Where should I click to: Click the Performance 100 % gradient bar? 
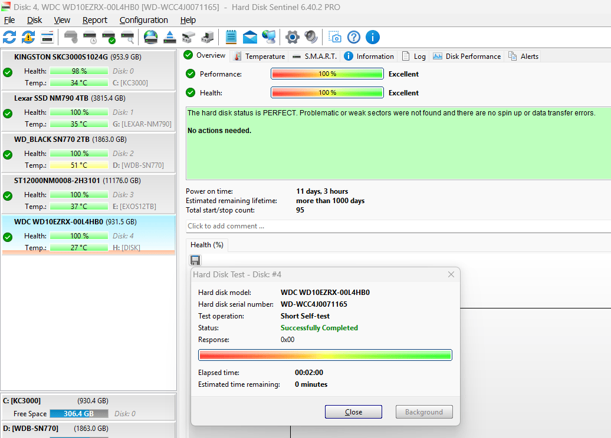tap(327, 74)
